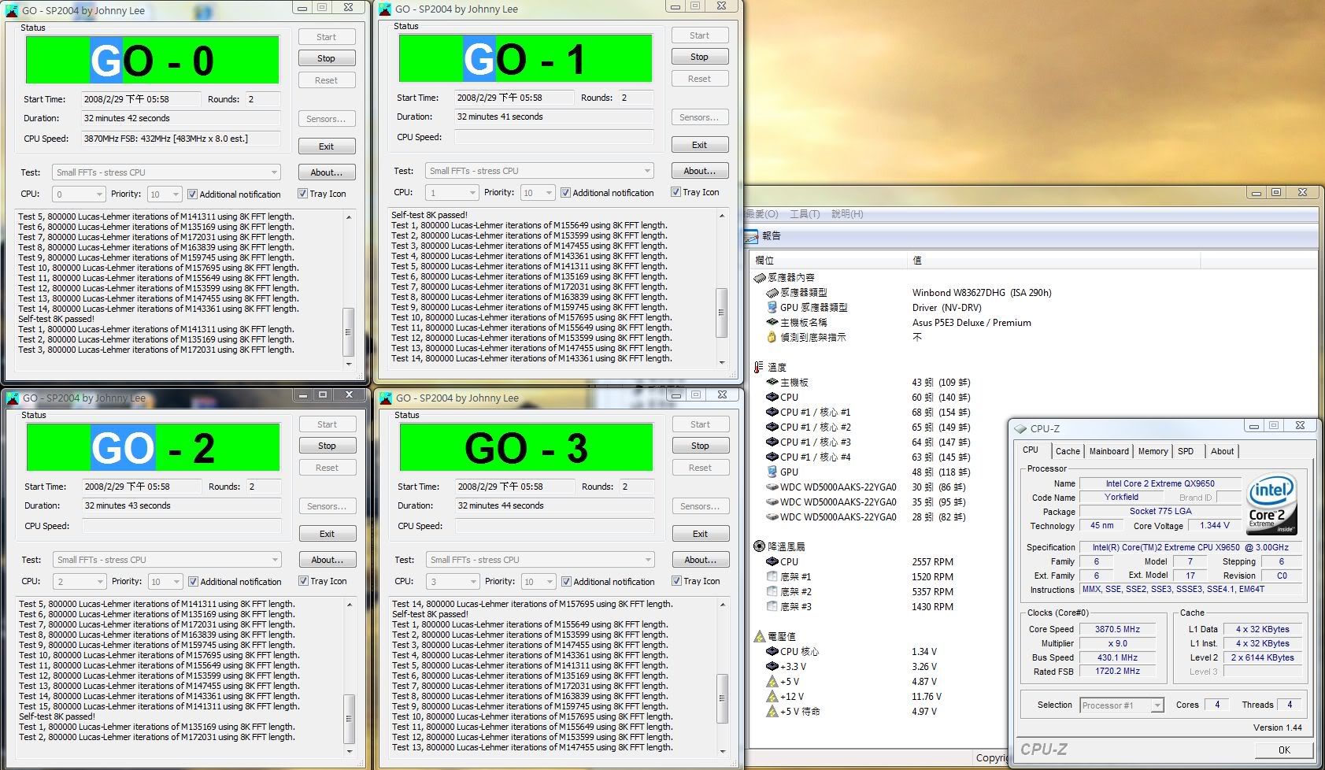This screenshot has height=770, width=1325.
Task: Click the +12 V voltage row icon
Action: pyautogui.click(x=772, y=697)
